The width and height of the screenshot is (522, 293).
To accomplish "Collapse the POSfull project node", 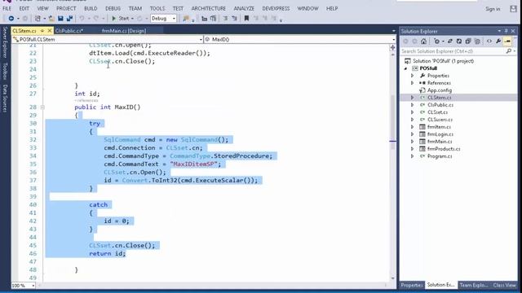I will click(406, 68).
